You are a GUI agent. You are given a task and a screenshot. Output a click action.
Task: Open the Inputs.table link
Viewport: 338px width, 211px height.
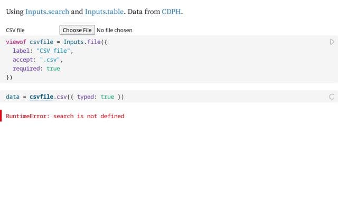(105, 12)
